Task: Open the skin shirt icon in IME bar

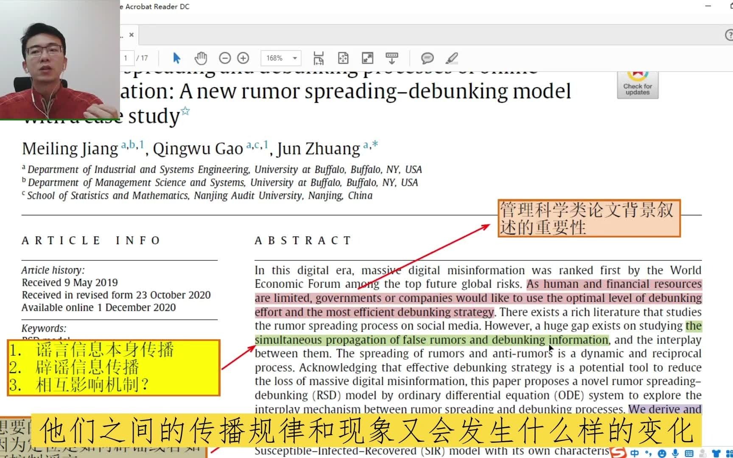Action: [x=716, y=453]
